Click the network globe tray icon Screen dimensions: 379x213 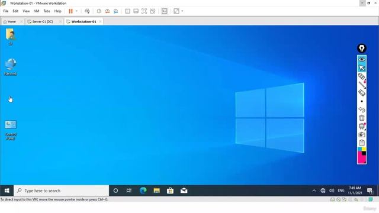pos(323,191)
